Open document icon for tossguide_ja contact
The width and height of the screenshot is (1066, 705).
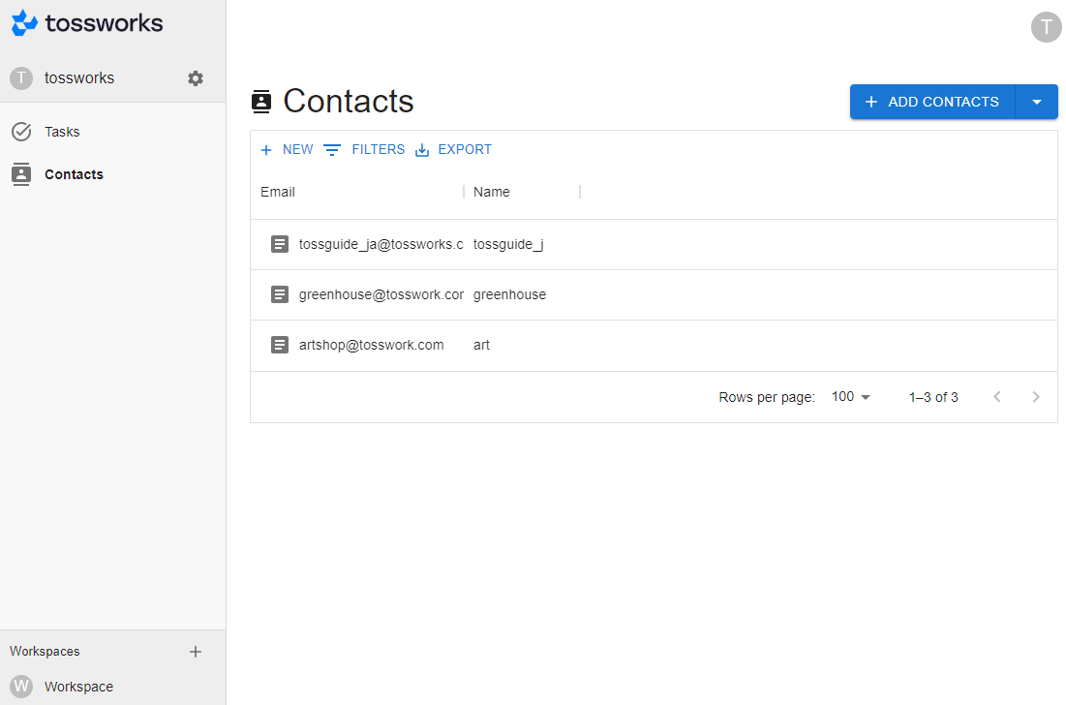point(280,244)
